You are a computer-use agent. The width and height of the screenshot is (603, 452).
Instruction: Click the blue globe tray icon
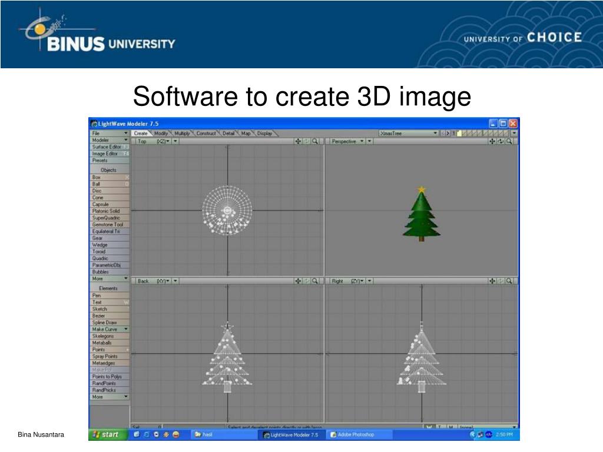click(x=489, y=434)
